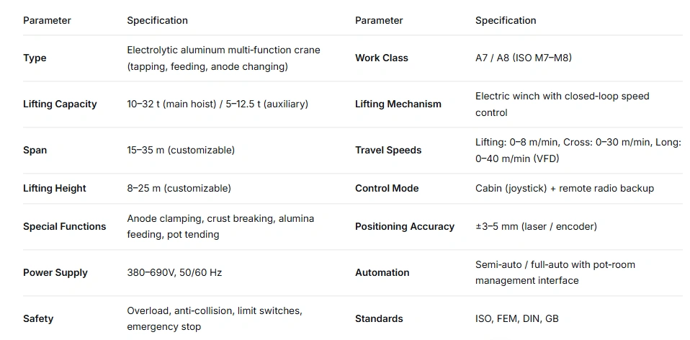Click the 'Standards' parameter label

click(x=379, y=319)
